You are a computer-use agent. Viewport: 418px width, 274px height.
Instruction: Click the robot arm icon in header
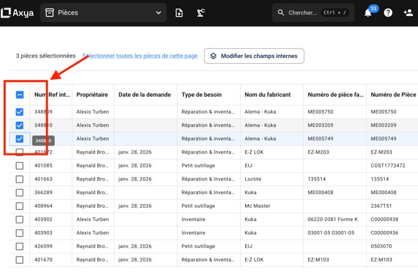[201, 12]
